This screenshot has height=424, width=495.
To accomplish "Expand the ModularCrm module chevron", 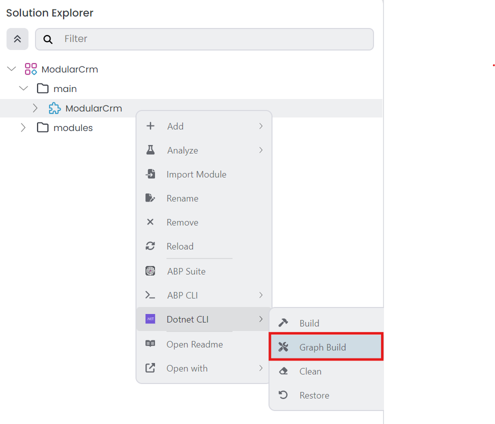I will [x=35, y=108].
